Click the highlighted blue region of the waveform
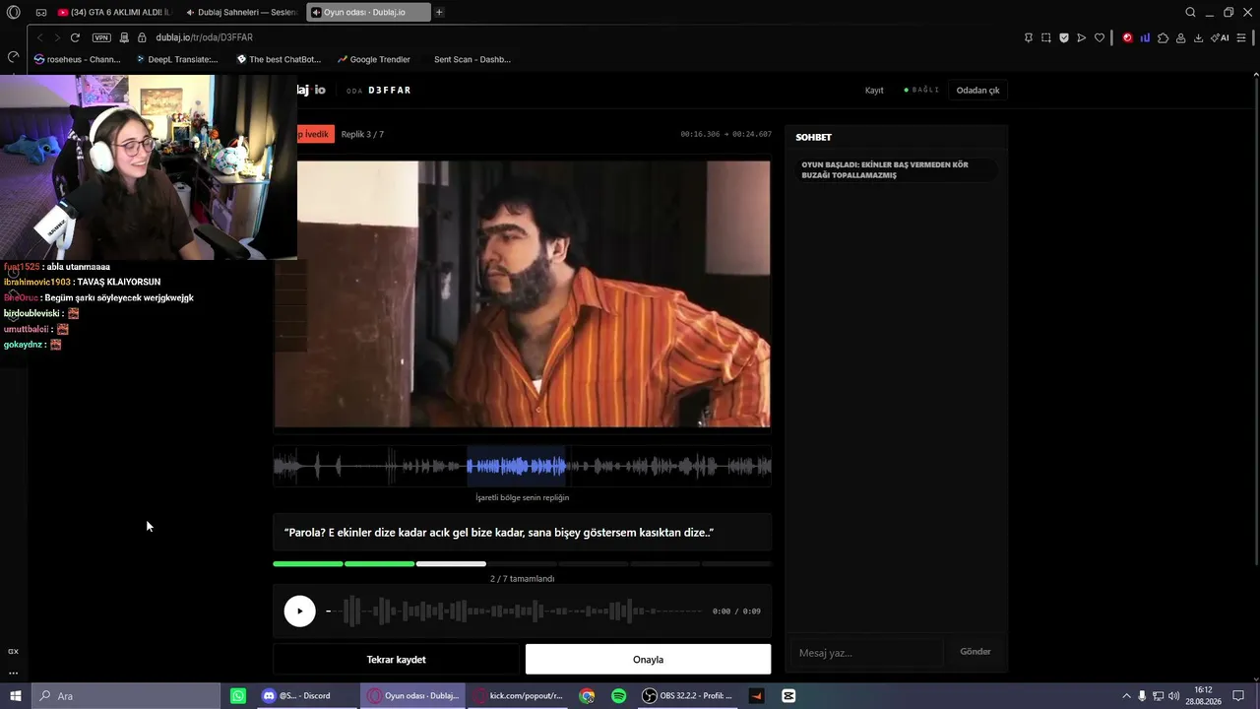 pos(516,466)
